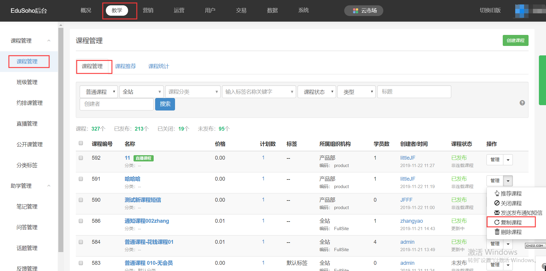Click the sidebar vertical scrollbar
Viewport: 546px width, 271px height.
point(61,139)
